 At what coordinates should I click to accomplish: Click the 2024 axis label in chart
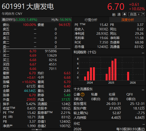(90, 83)
